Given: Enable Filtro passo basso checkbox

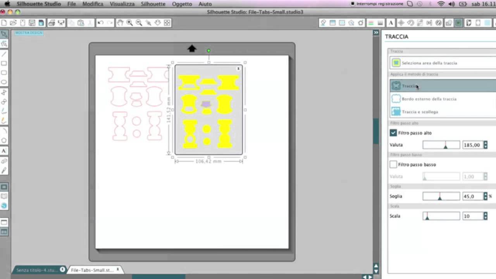Looking at the screenshot, I should pos(393,164).
